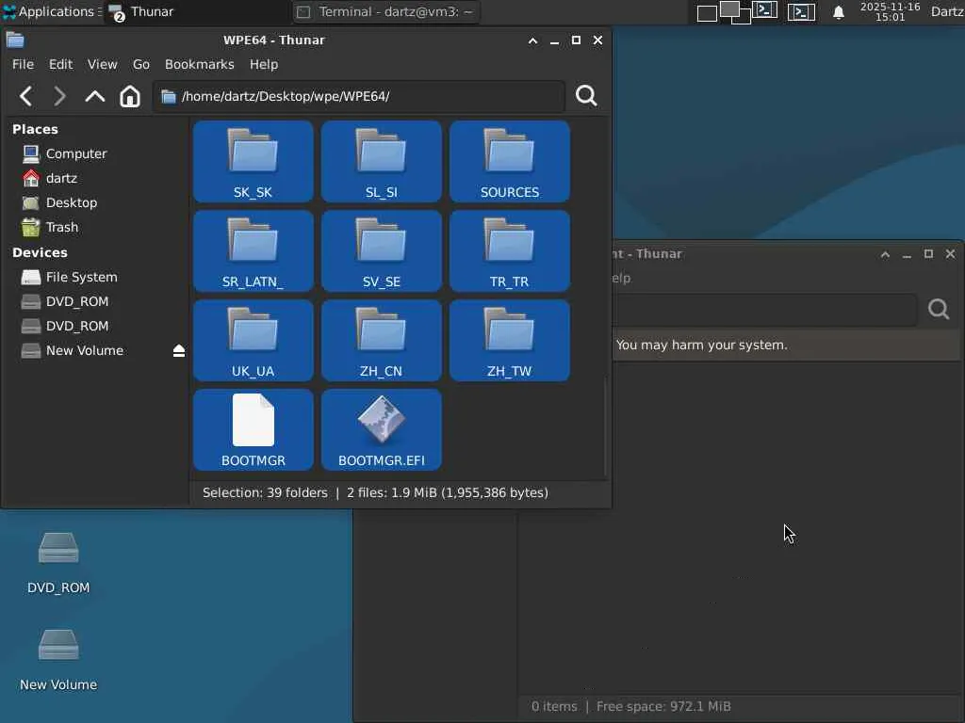Open the ZH_TW folder
Image resolution: width=965 pixels, height=723 pixels.
[x=509, y=331]
